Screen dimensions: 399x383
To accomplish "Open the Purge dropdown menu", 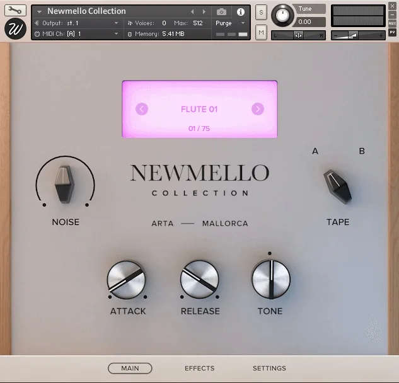I will pos(230,23).
